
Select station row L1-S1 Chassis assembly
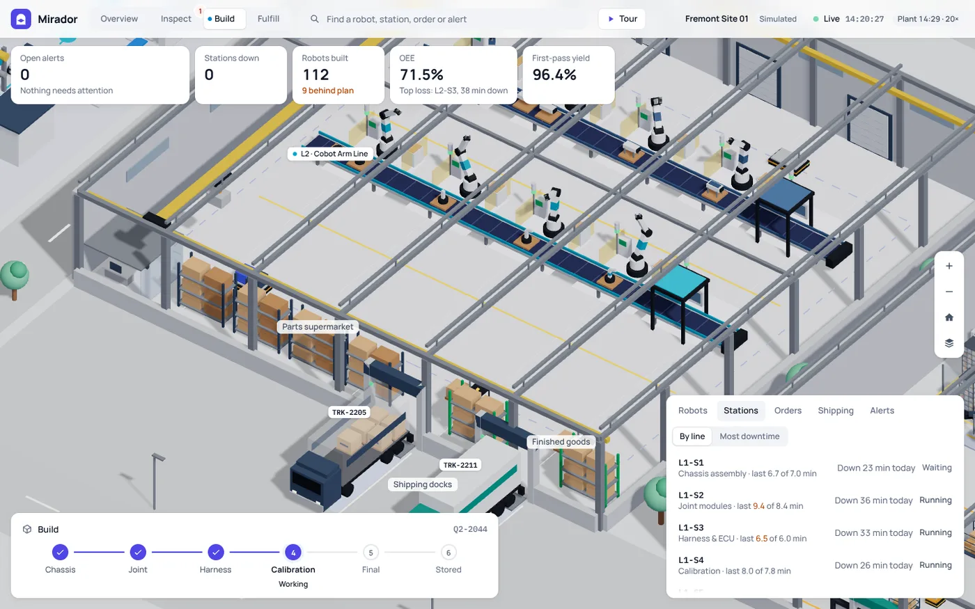[x=815, y=468]
